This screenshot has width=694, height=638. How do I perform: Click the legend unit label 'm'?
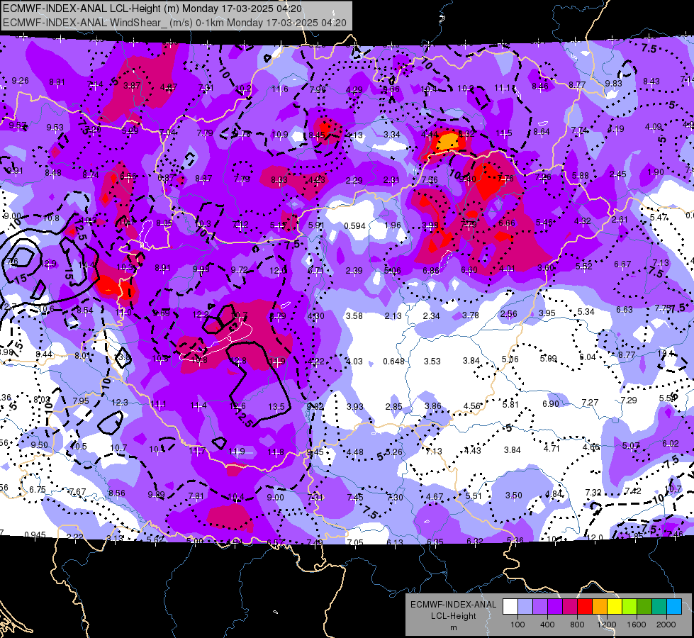click(x=453, y=627)
